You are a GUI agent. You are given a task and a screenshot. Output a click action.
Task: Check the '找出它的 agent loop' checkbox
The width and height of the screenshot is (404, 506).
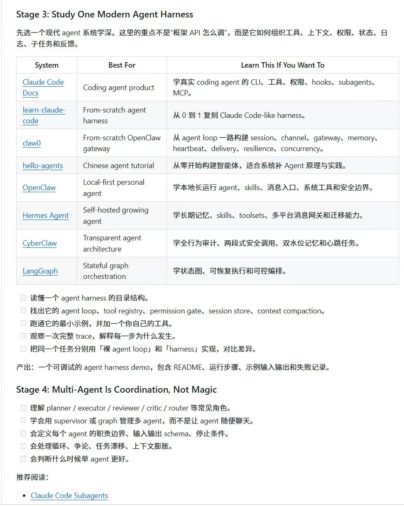point(23,310)
